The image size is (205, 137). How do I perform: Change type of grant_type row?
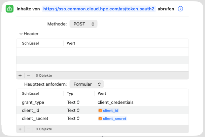pyautogui.click(x=73, y=102)
